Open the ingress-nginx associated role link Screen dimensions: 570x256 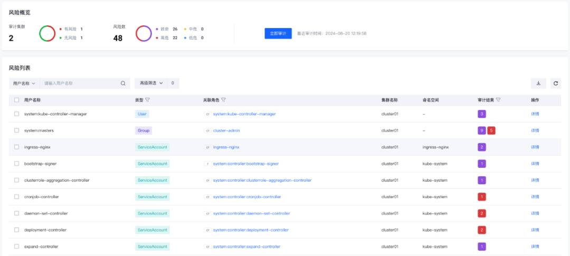tap(226, 147)
